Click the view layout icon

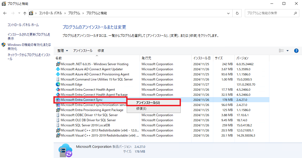click(281, 50)
